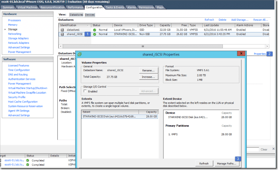Open the Performance tab
278x170 pixels.
(x=75, y=7)
